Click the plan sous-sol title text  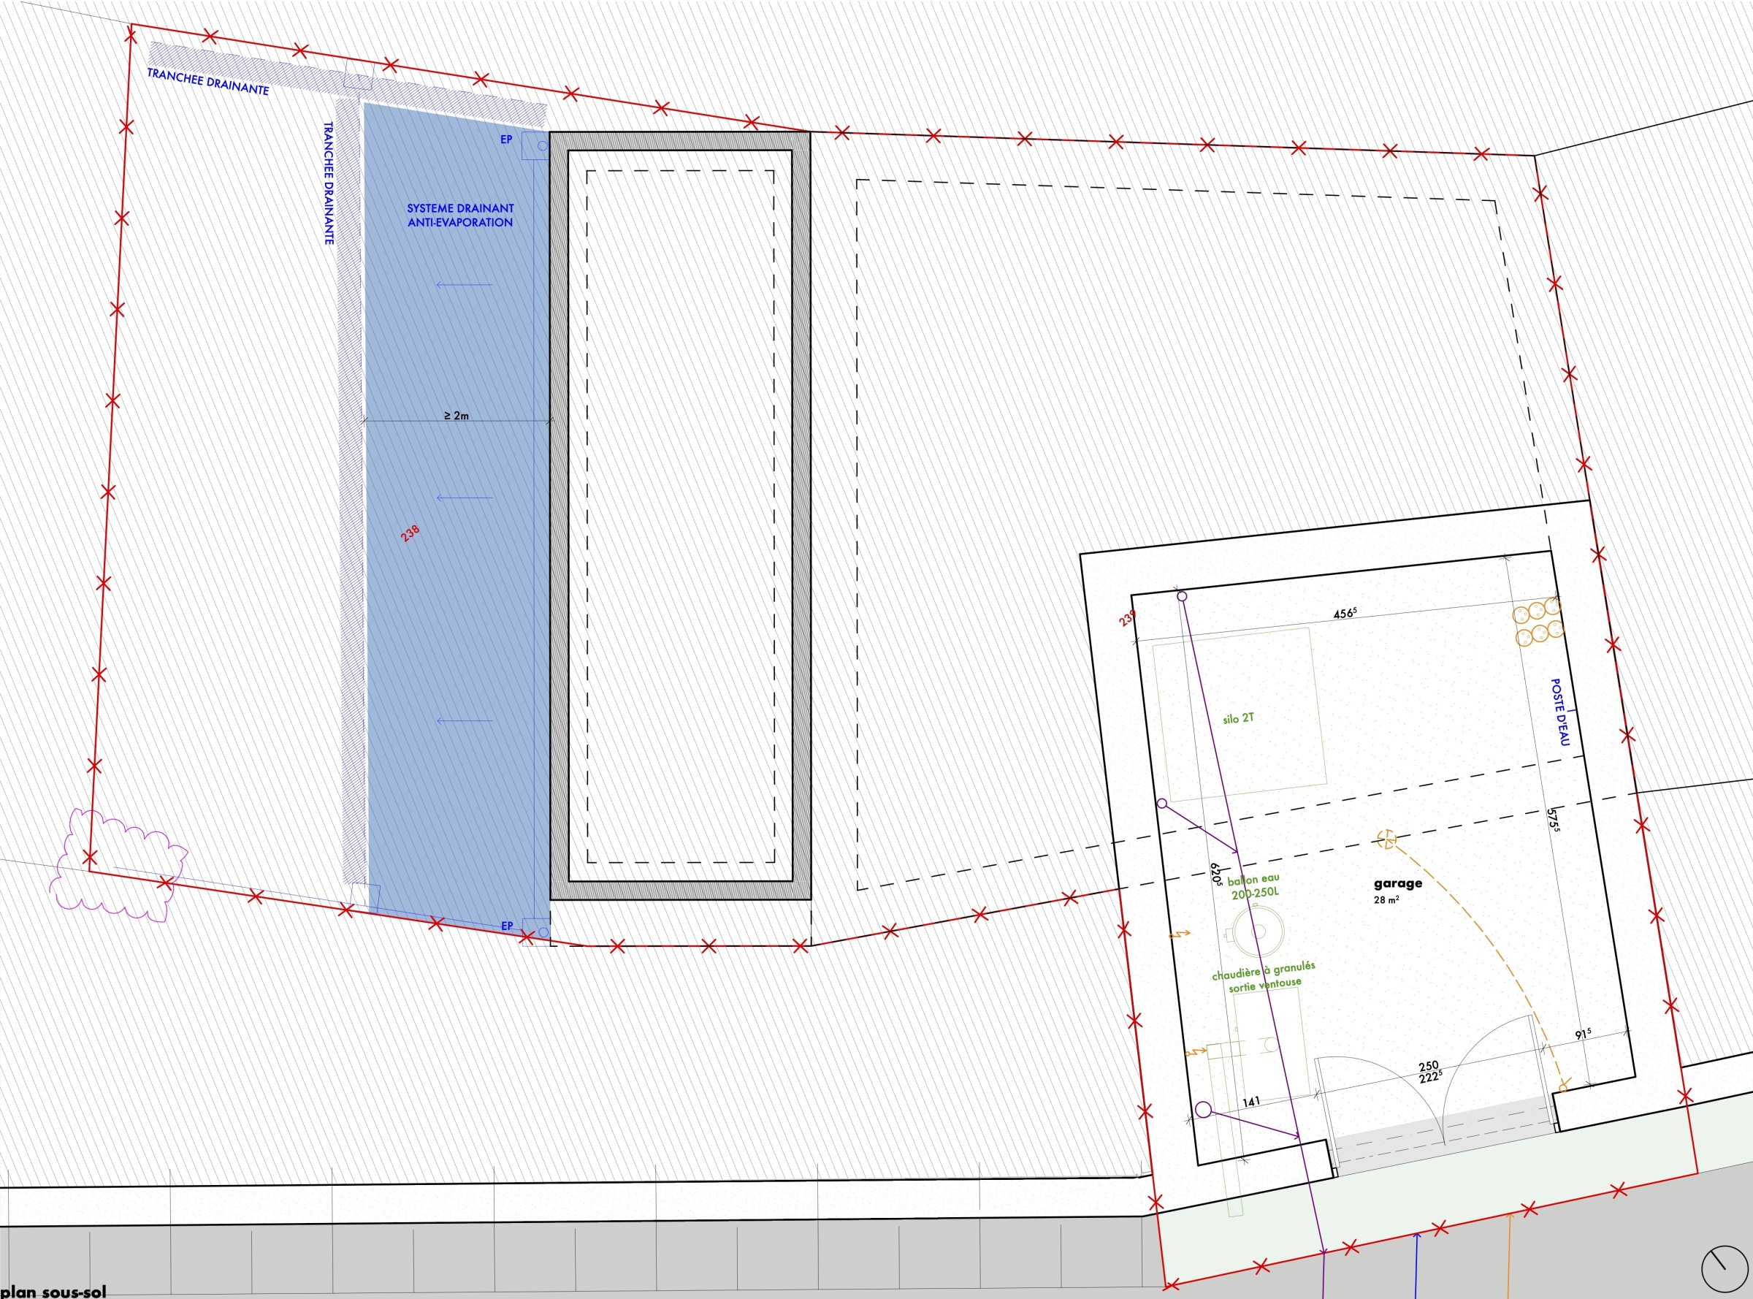click(53, 1291)
